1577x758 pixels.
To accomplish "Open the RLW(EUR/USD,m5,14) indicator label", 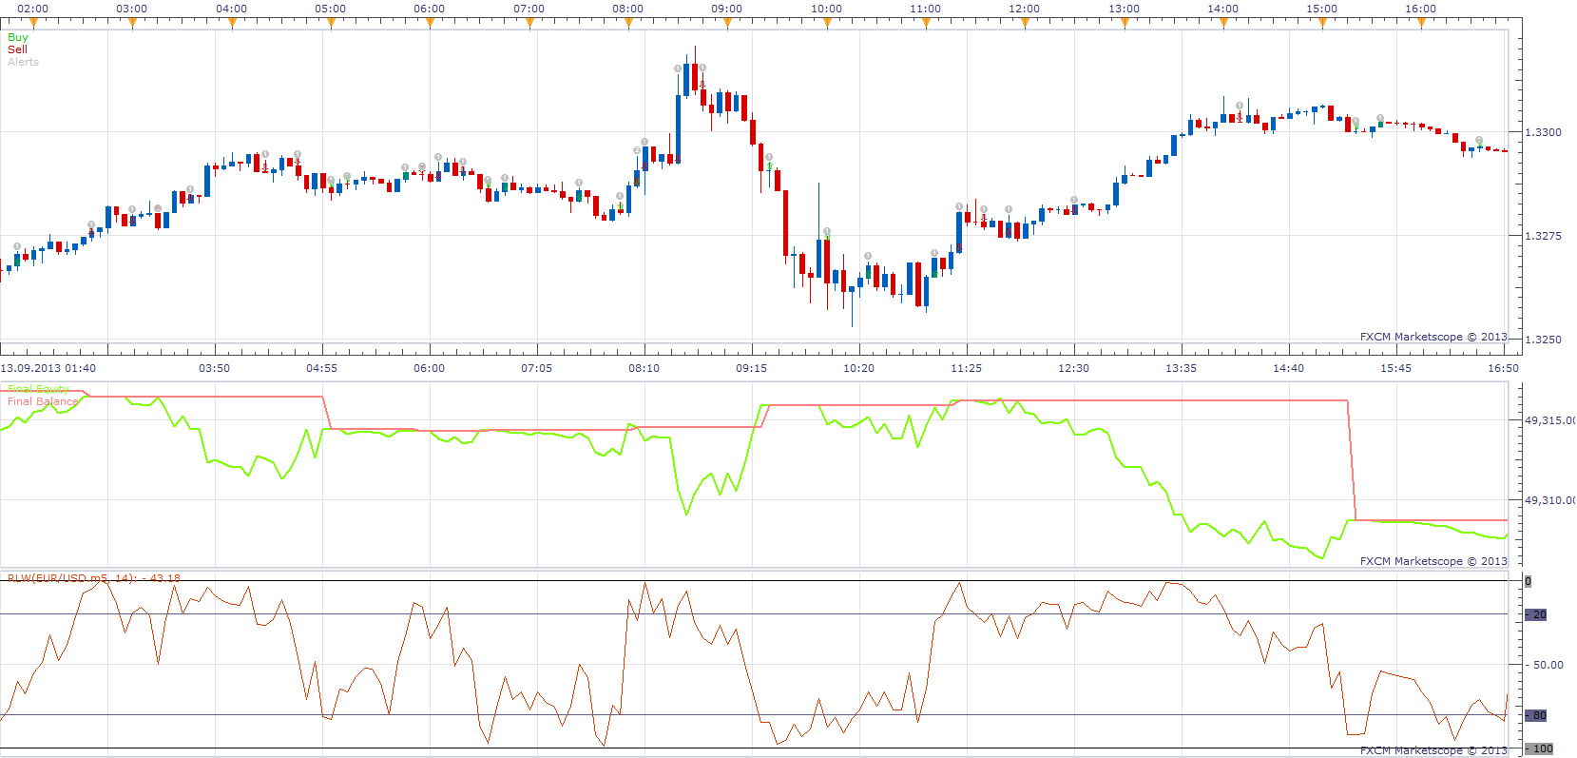I will pos(93,577).
